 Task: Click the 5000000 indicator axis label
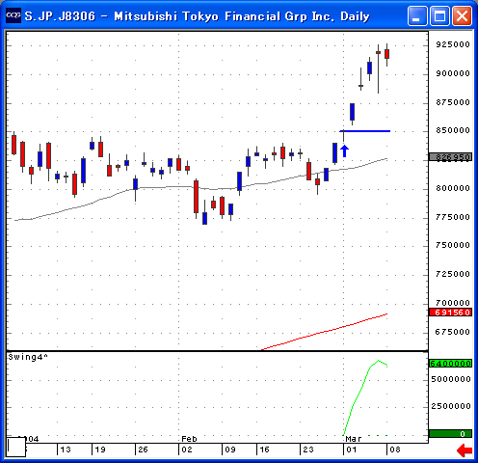[451, 379]
